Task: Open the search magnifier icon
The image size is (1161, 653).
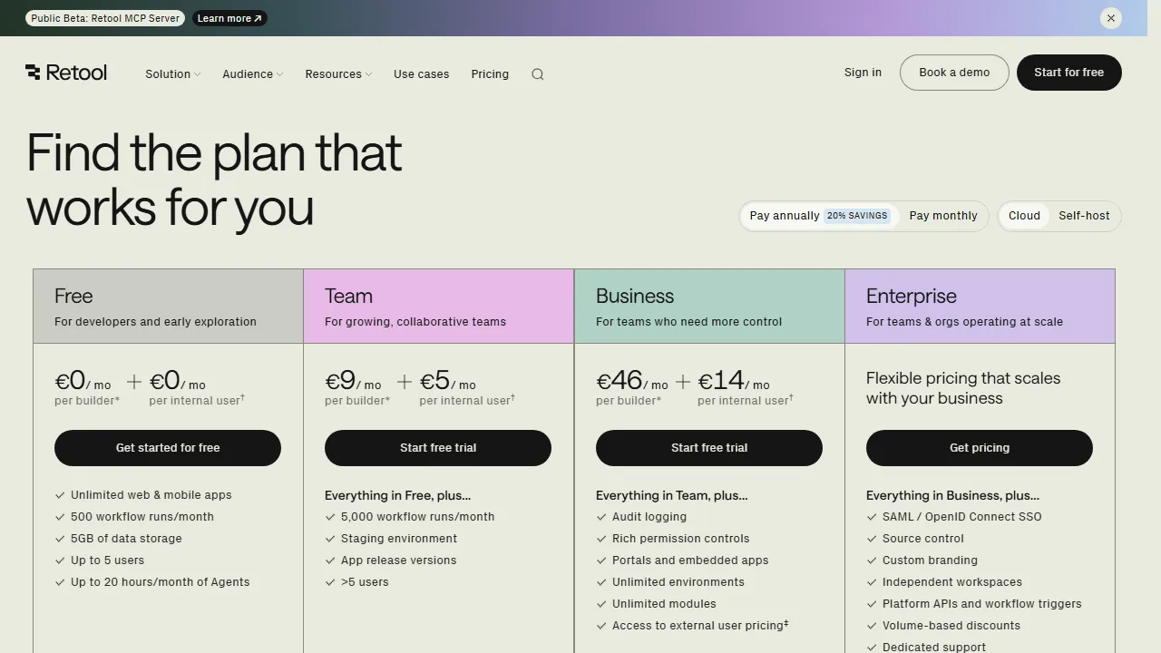Action: pos(538,74)
